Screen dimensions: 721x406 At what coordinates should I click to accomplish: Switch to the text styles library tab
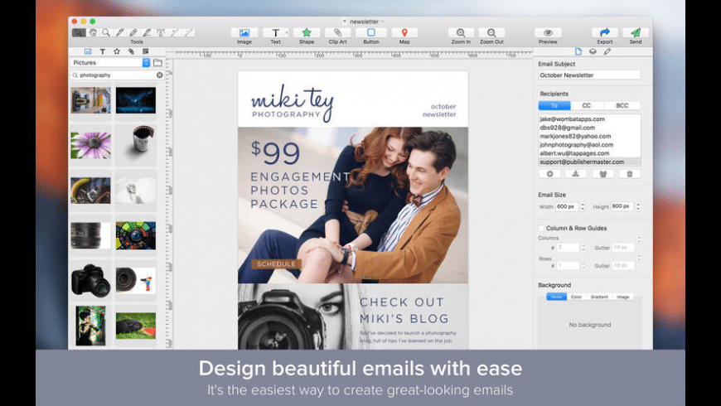pyautogui.click(x=103, y=51)
